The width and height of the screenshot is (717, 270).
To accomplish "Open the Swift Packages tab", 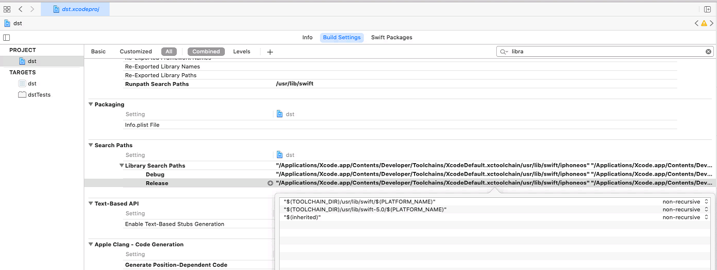I will coord(391,38).
